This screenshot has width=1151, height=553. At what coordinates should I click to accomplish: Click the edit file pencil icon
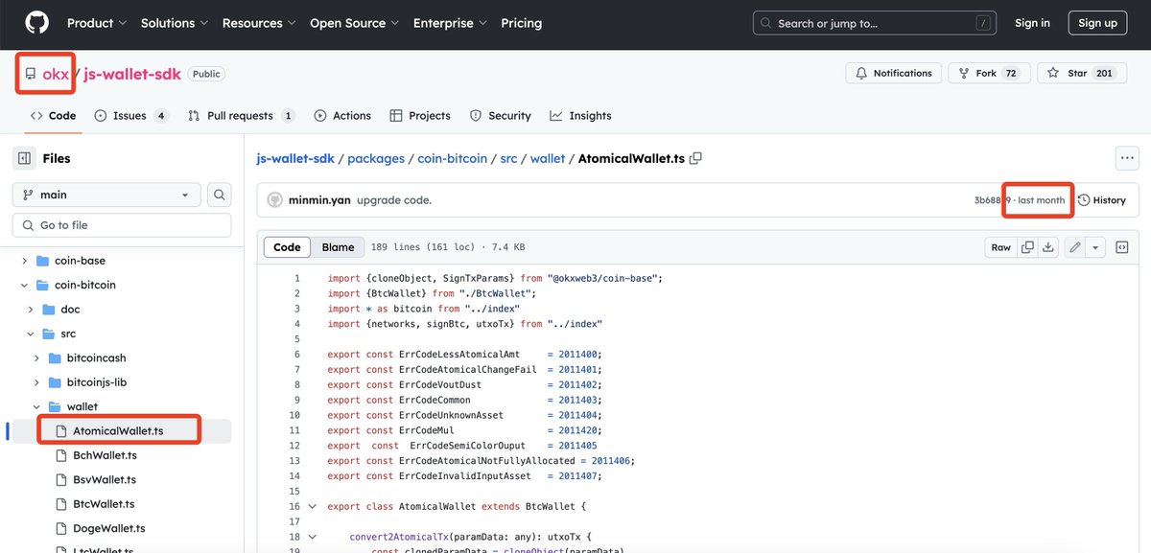[1075, 247]
